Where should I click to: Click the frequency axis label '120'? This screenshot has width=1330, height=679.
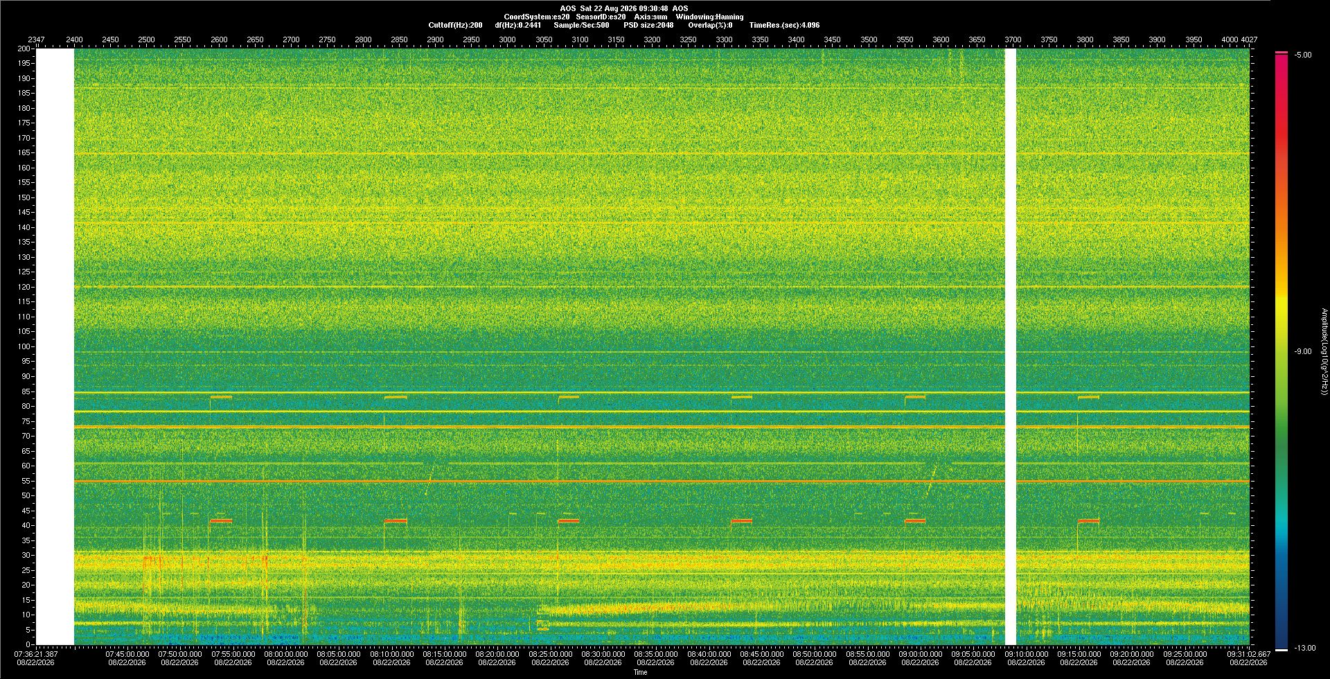[x=24, y=287]
